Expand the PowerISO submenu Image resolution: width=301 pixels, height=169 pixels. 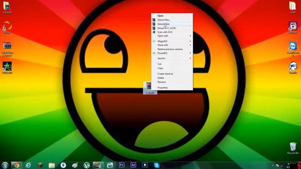point(172,53)
